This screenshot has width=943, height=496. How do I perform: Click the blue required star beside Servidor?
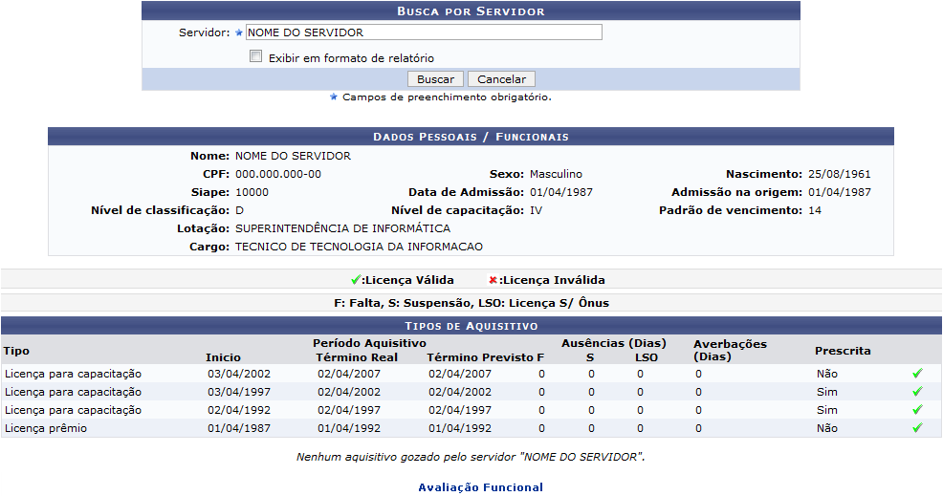239,32
